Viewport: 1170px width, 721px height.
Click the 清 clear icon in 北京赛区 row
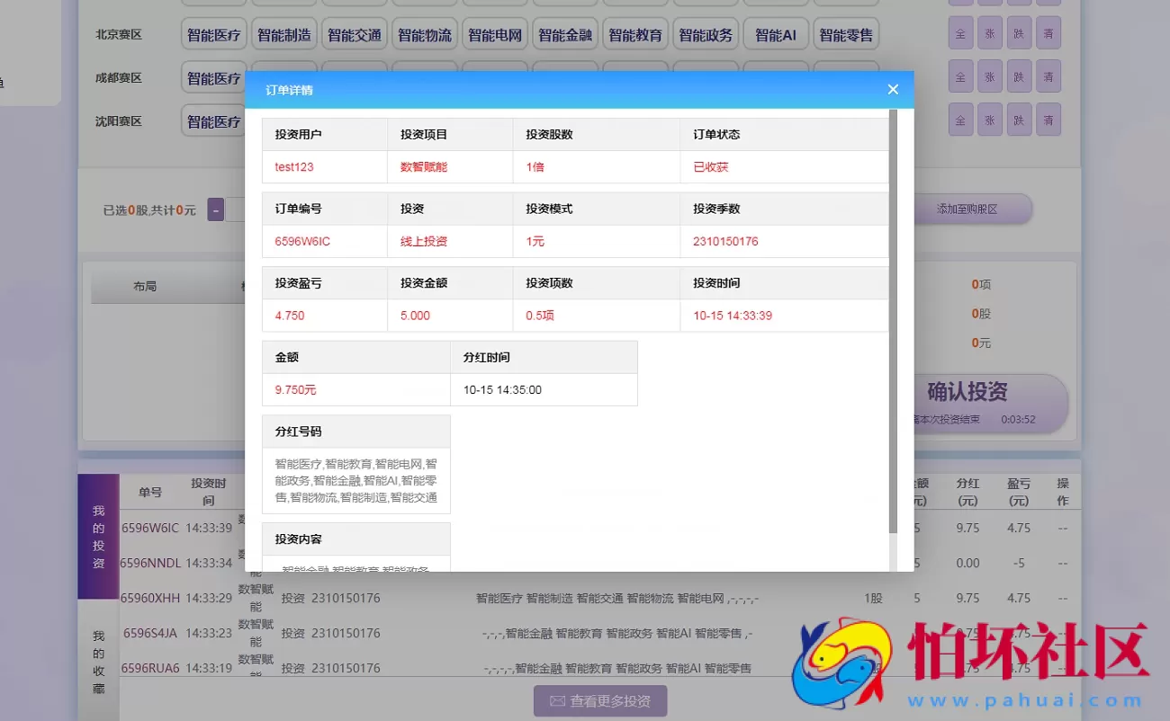(1048, 33)
